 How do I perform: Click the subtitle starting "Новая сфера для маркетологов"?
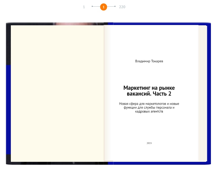click(149, 108)
